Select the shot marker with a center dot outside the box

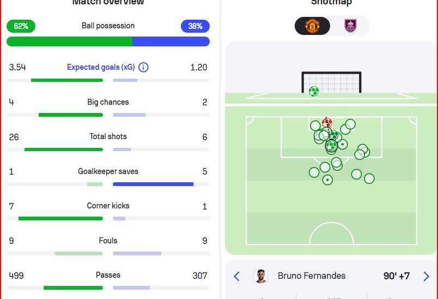(x=327, y=180)
